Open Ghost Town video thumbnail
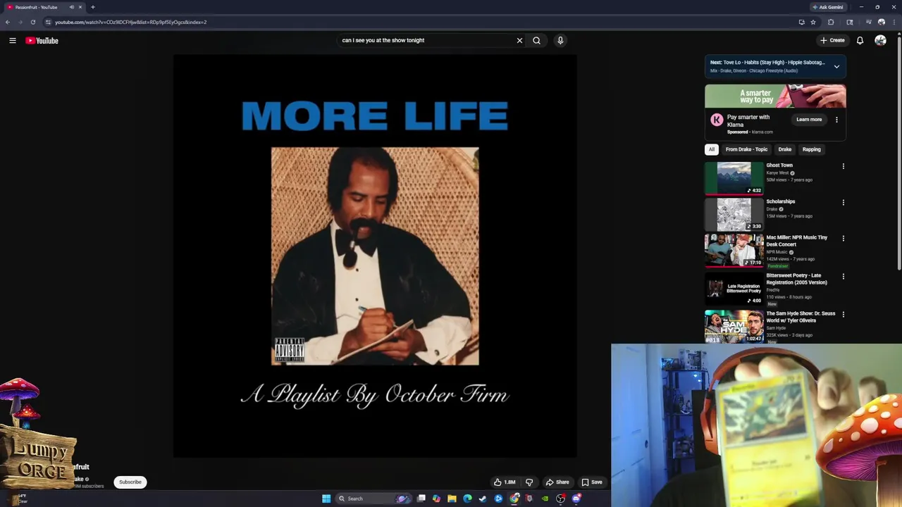This screenshot has width=902, height=507. (734, 178)
